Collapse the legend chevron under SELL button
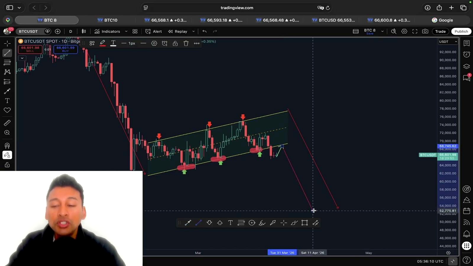The height and width of the screenshot is (266, 473). (22, 58)
